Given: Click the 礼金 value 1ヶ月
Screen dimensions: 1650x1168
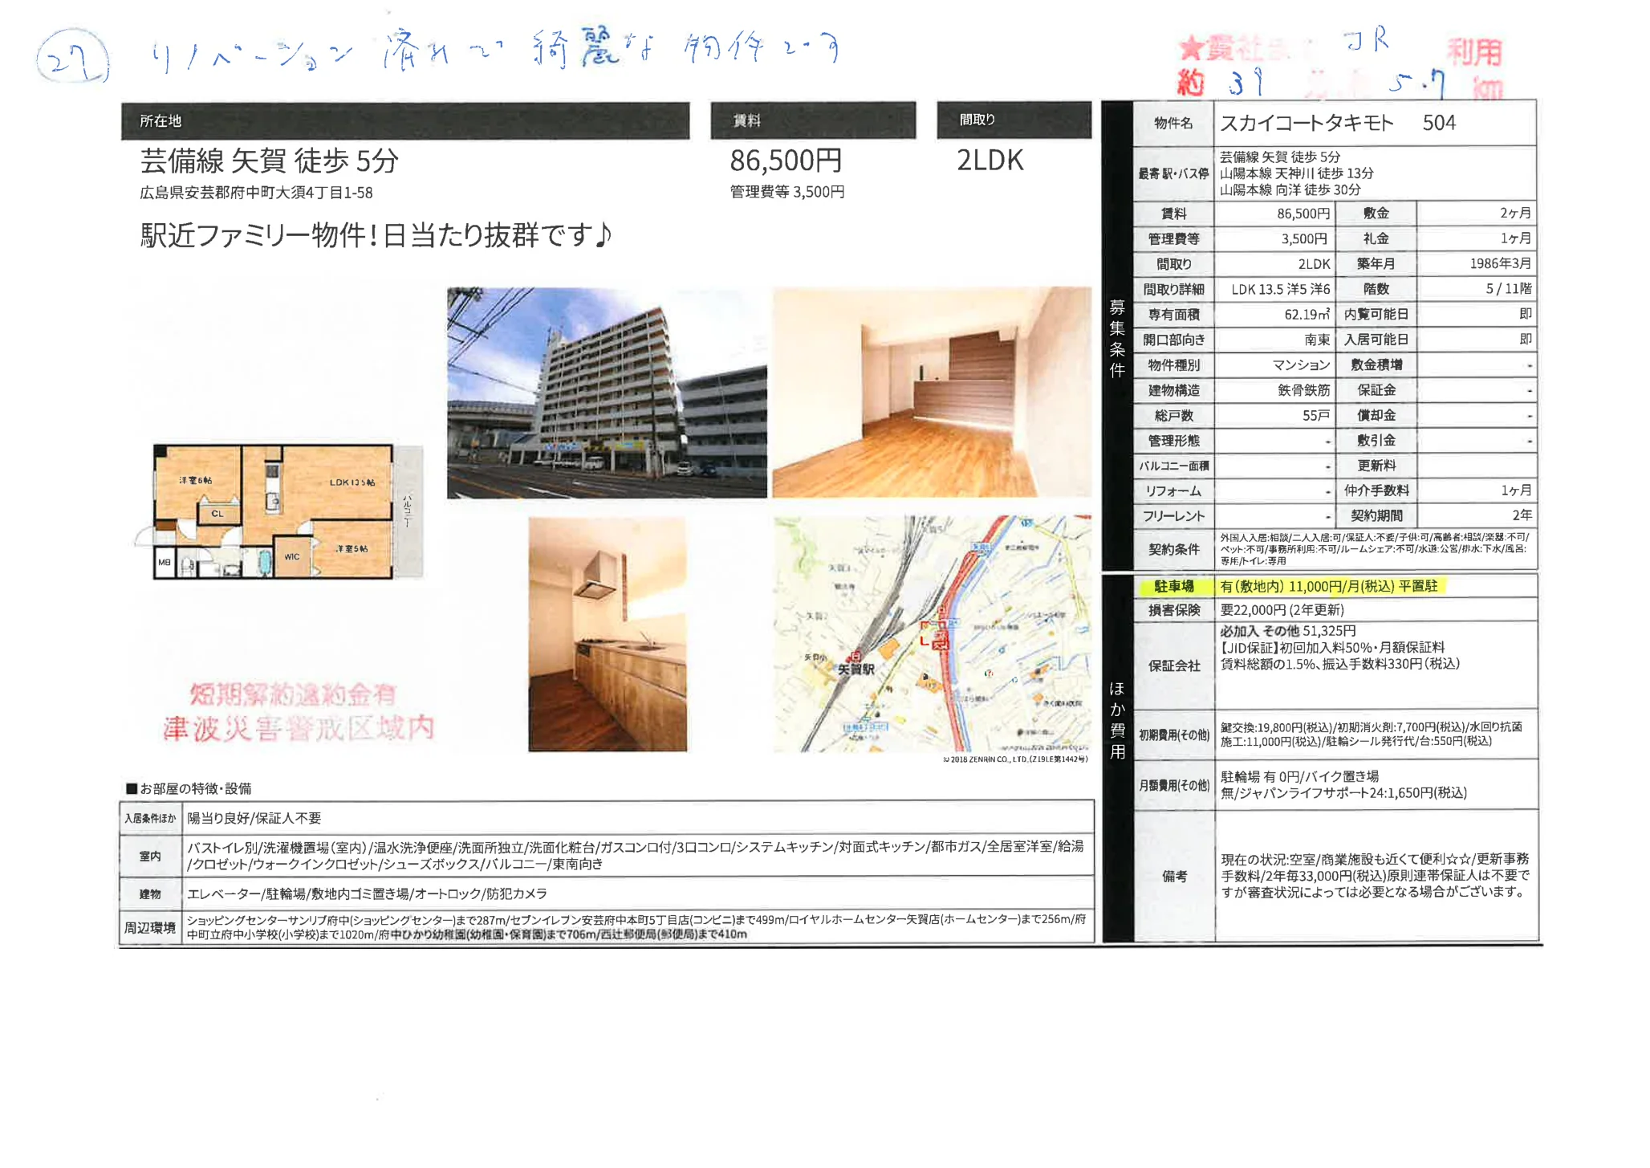Looking at the screenshot, I should tap(1515, 238).
